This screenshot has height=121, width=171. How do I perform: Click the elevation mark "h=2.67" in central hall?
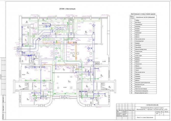pyautogui.click(x=65, y=88)
